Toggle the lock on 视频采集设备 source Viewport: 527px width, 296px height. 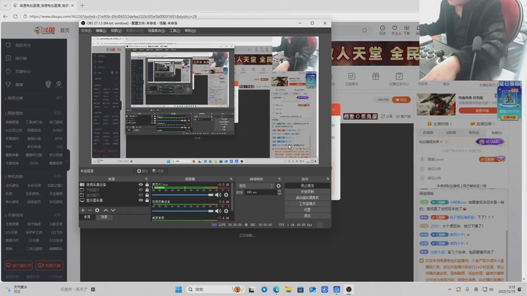147,185
